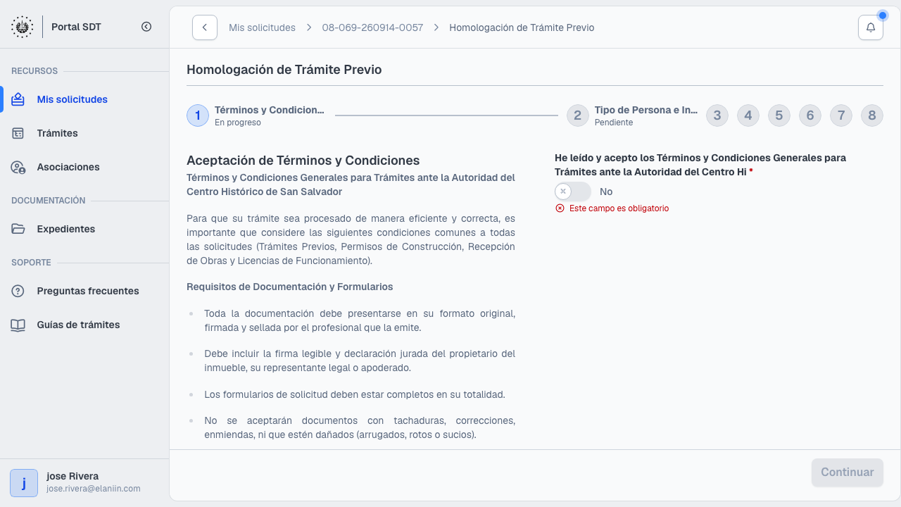
Task: Click the jose Rivera user name
Action: point(73,476)
